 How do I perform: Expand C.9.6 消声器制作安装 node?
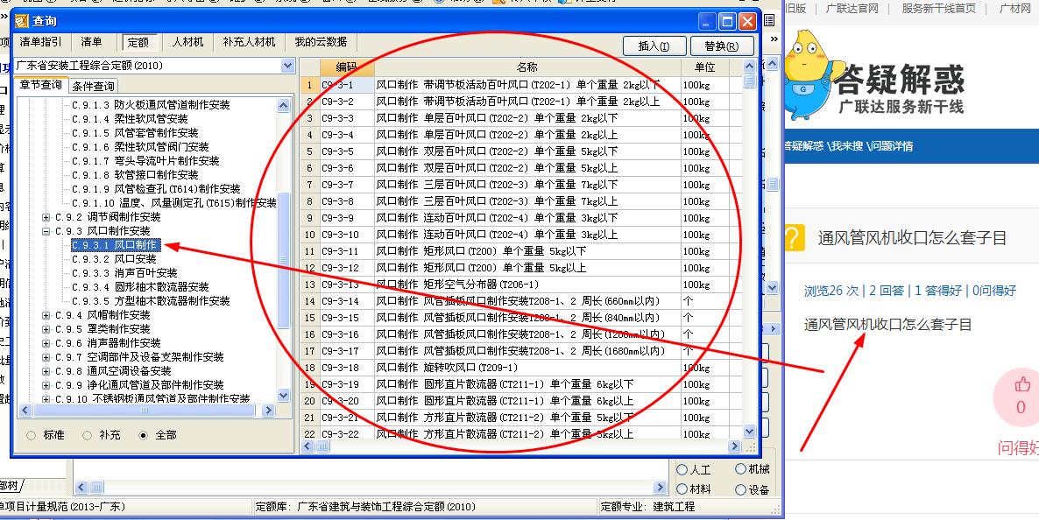click(46, 343)
